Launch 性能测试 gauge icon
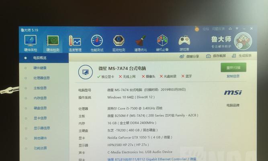The height and width of the screenshot is (161, 268). pos(97,41)
